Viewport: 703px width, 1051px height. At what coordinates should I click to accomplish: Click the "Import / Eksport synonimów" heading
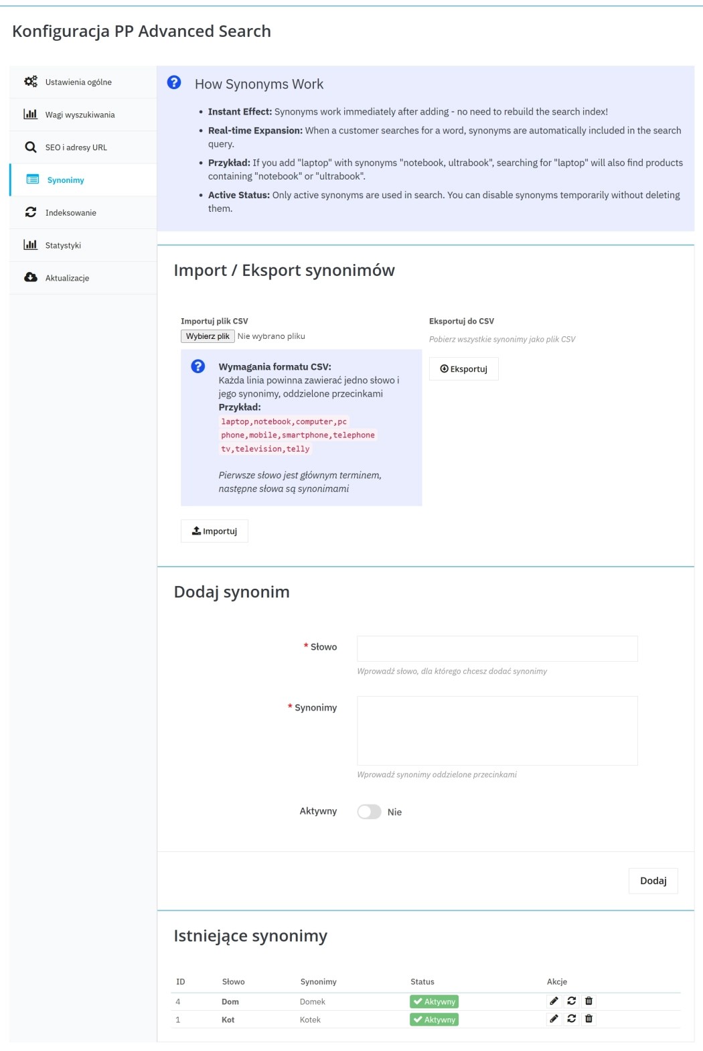click(x=285, y=270)
